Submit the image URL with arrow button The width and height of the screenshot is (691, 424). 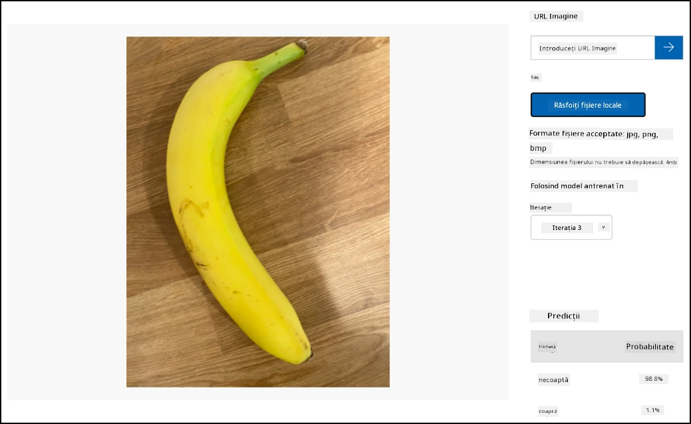(668, 48)
